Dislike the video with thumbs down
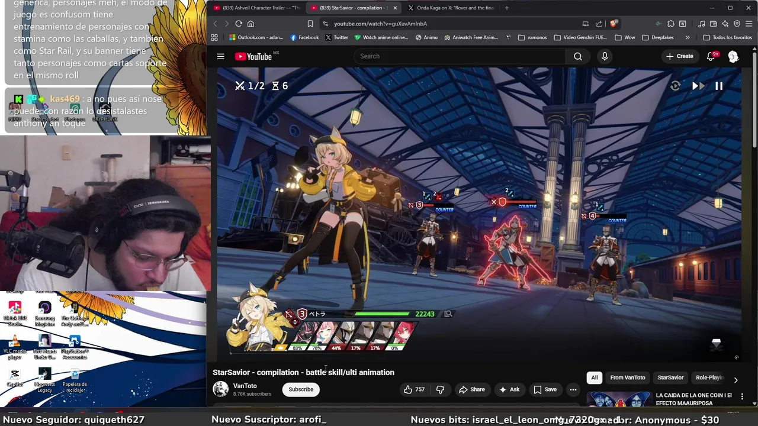758x426 pixels. click(x=440, y=389)
